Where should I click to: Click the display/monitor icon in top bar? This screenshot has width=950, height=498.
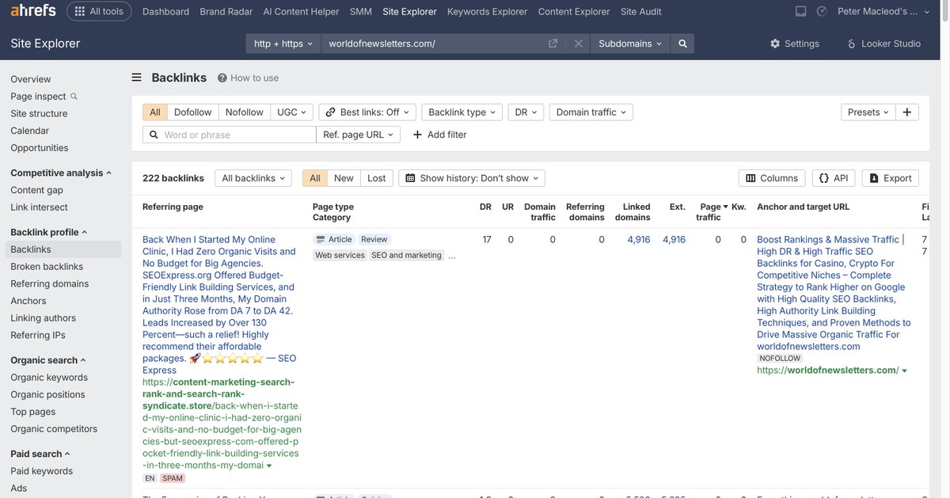pyautogui.click(x=800, y=11)
